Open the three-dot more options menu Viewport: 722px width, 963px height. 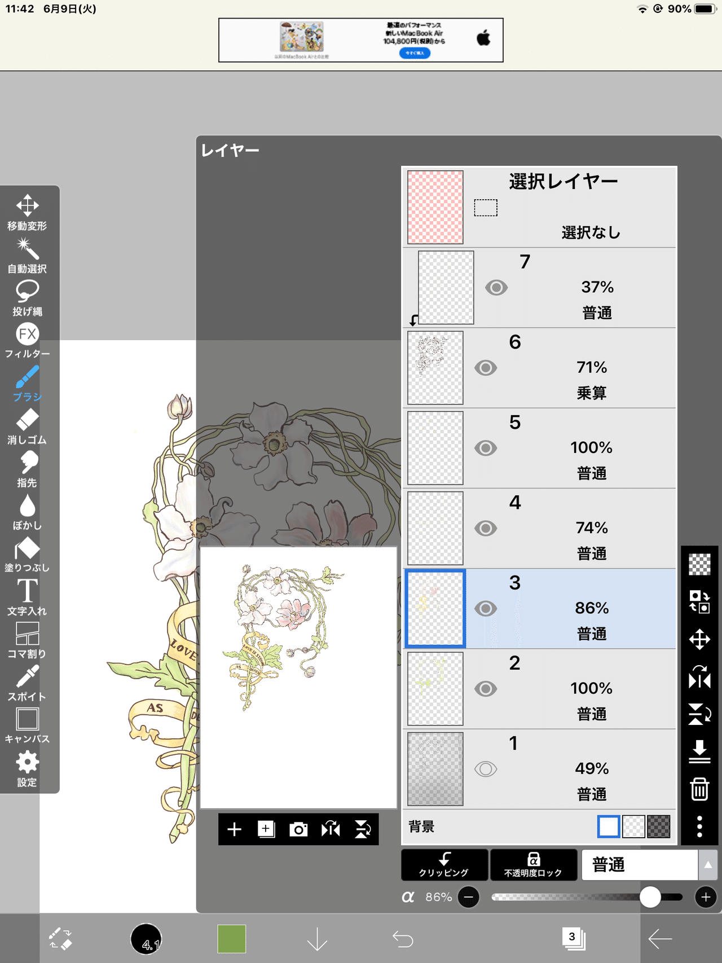699,826
